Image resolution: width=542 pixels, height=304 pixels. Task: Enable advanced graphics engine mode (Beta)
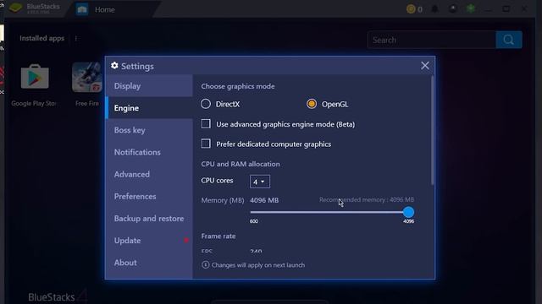(206, 124)
